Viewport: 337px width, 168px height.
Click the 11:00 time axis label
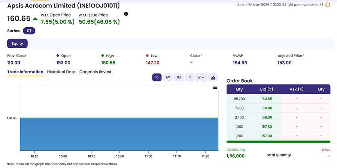point(148,156)
